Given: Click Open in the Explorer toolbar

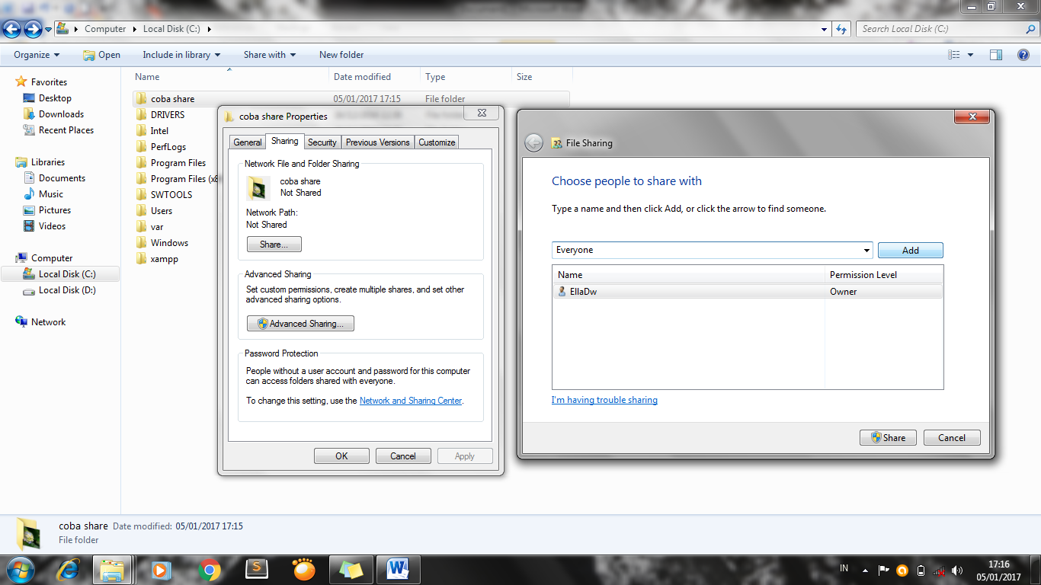Looking at the screenshot, I should coord(101,55).
